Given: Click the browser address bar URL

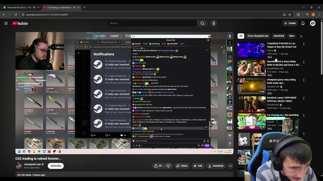Looking at the screenshot, I should point(47,15).
